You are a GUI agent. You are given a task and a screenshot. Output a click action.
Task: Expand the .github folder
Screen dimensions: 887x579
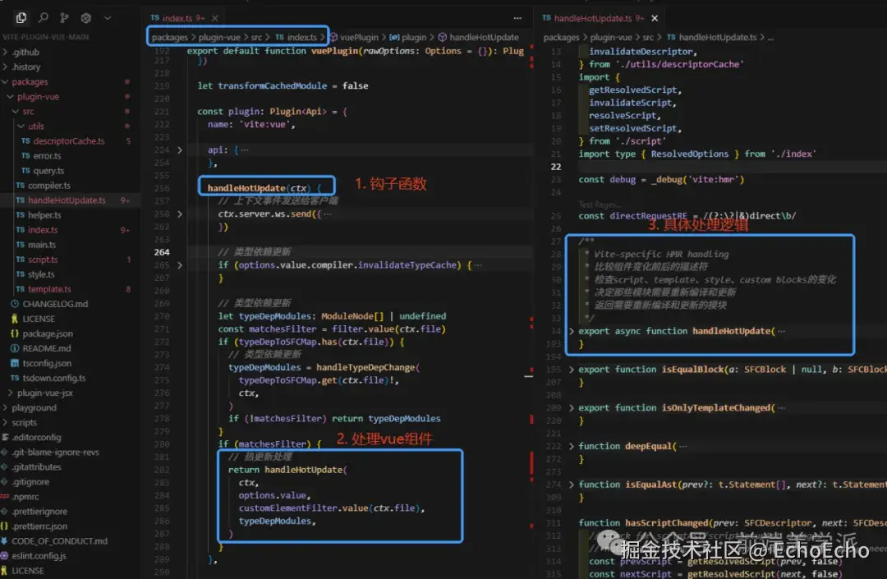[x=25, y=52]
